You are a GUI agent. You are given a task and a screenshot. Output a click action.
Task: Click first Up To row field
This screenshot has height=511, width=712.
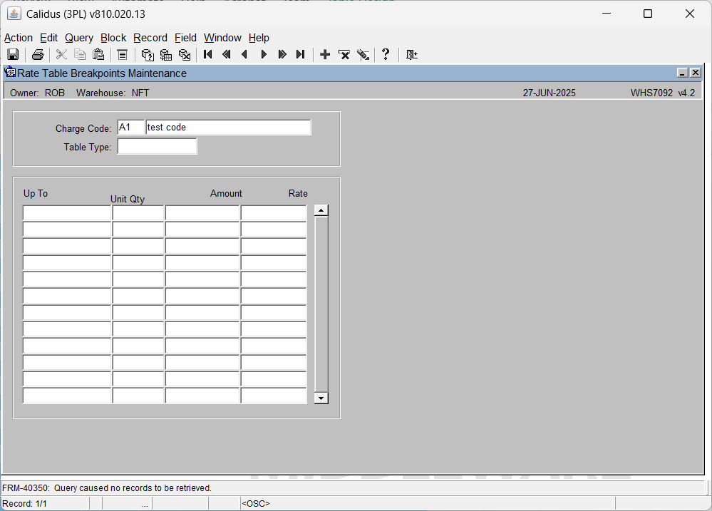[x=67, y=212]
